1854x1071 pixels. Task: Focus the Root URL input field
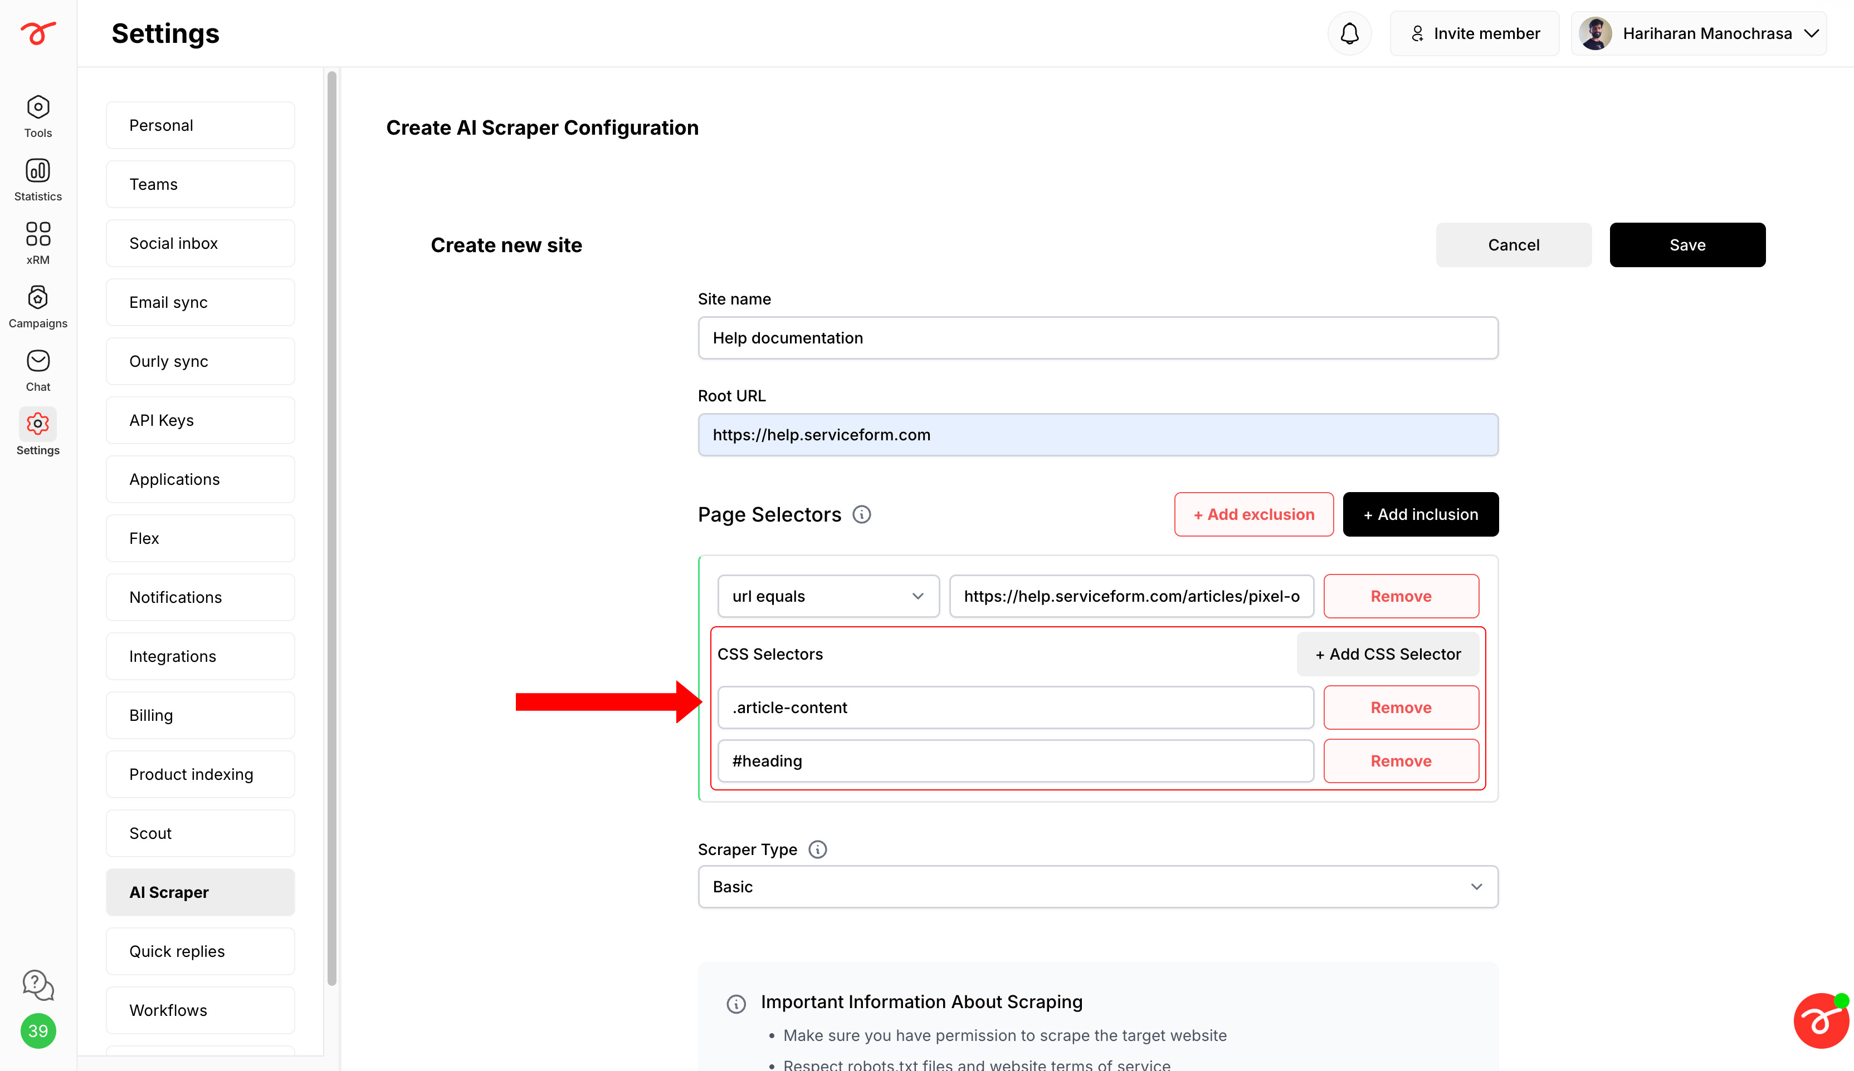tap(1097, 434)
